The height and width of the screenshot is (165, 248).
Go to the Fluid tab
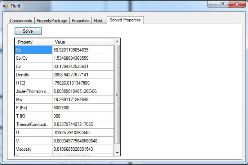[x=98, y=21]
